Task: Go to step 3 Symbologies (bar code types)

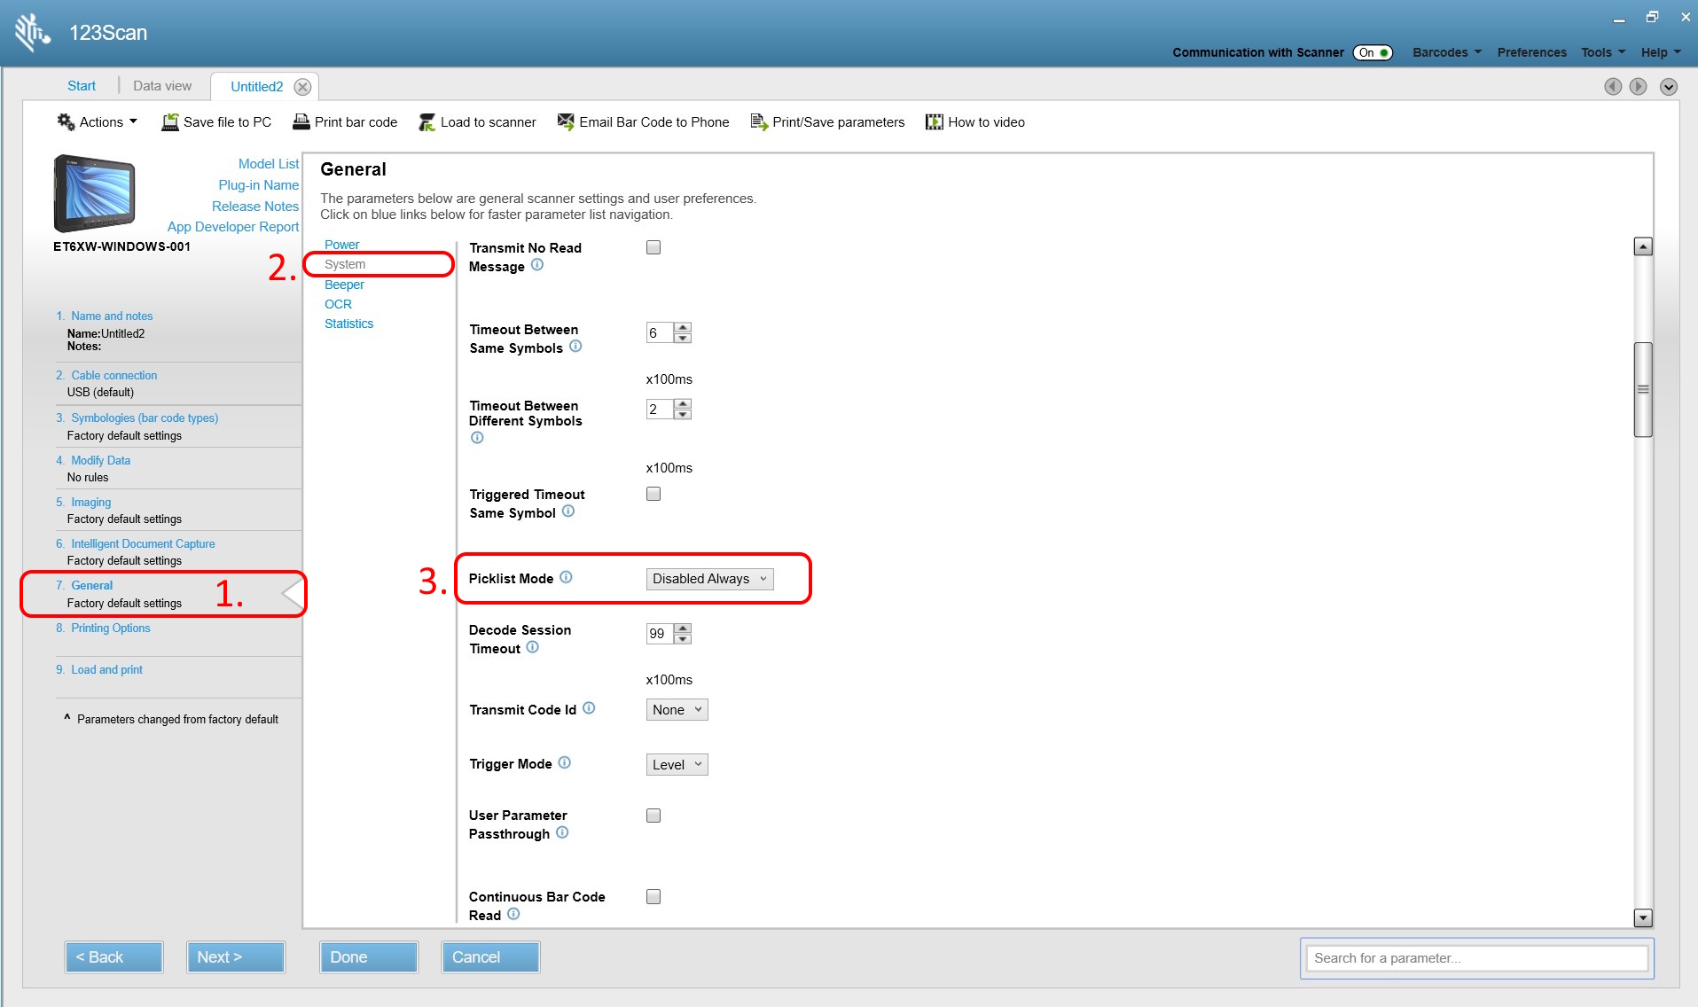Action: pyautogui.click(x=145, y=418)
